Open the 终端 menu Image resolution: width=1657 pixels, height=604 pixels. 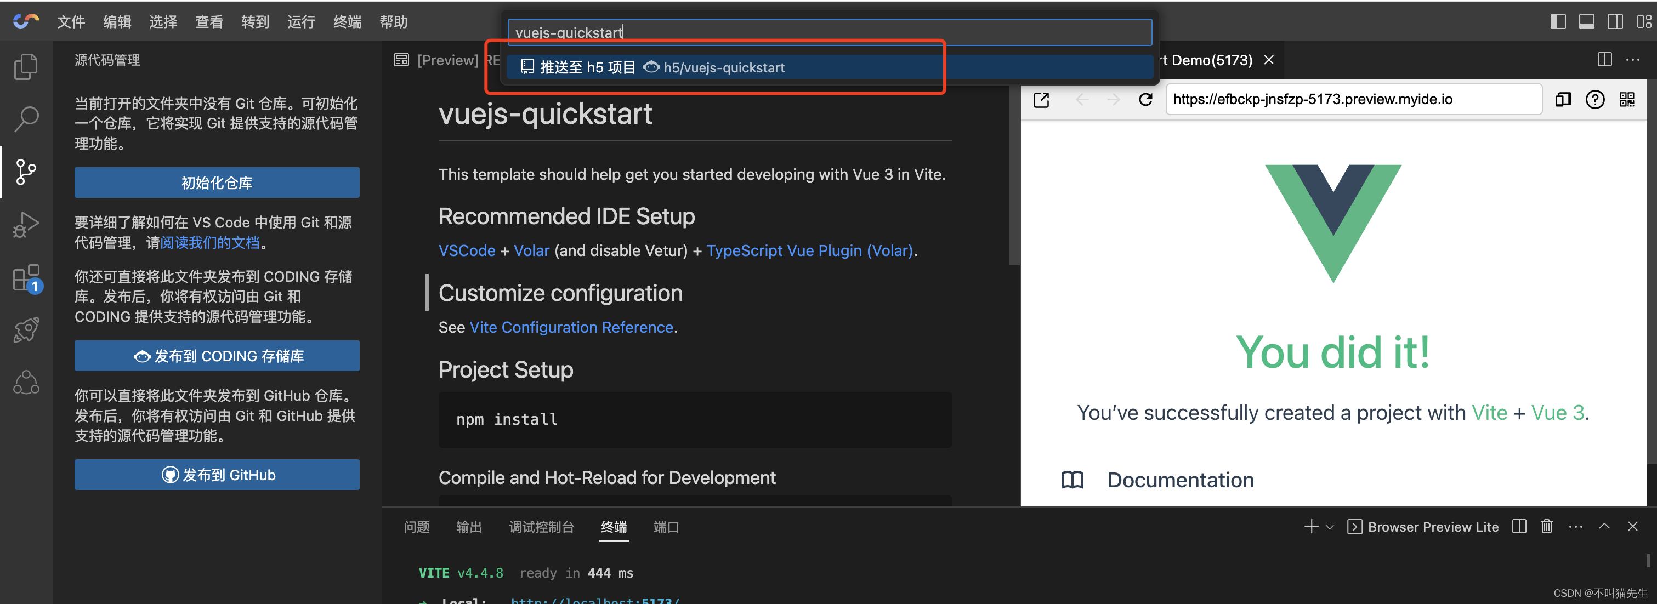(x=347, y=22)
